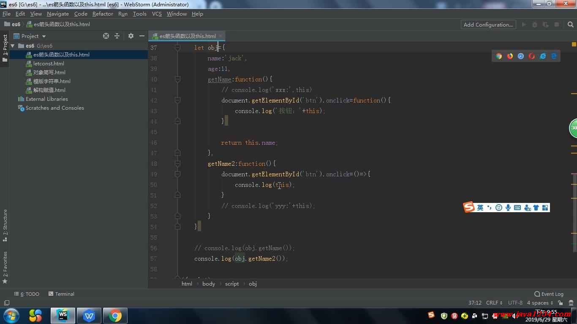Image resolution: width=577 pixels, height=324 pixels.
Task: Open Sogou soft keyboard icon
Action: [517, 208]
